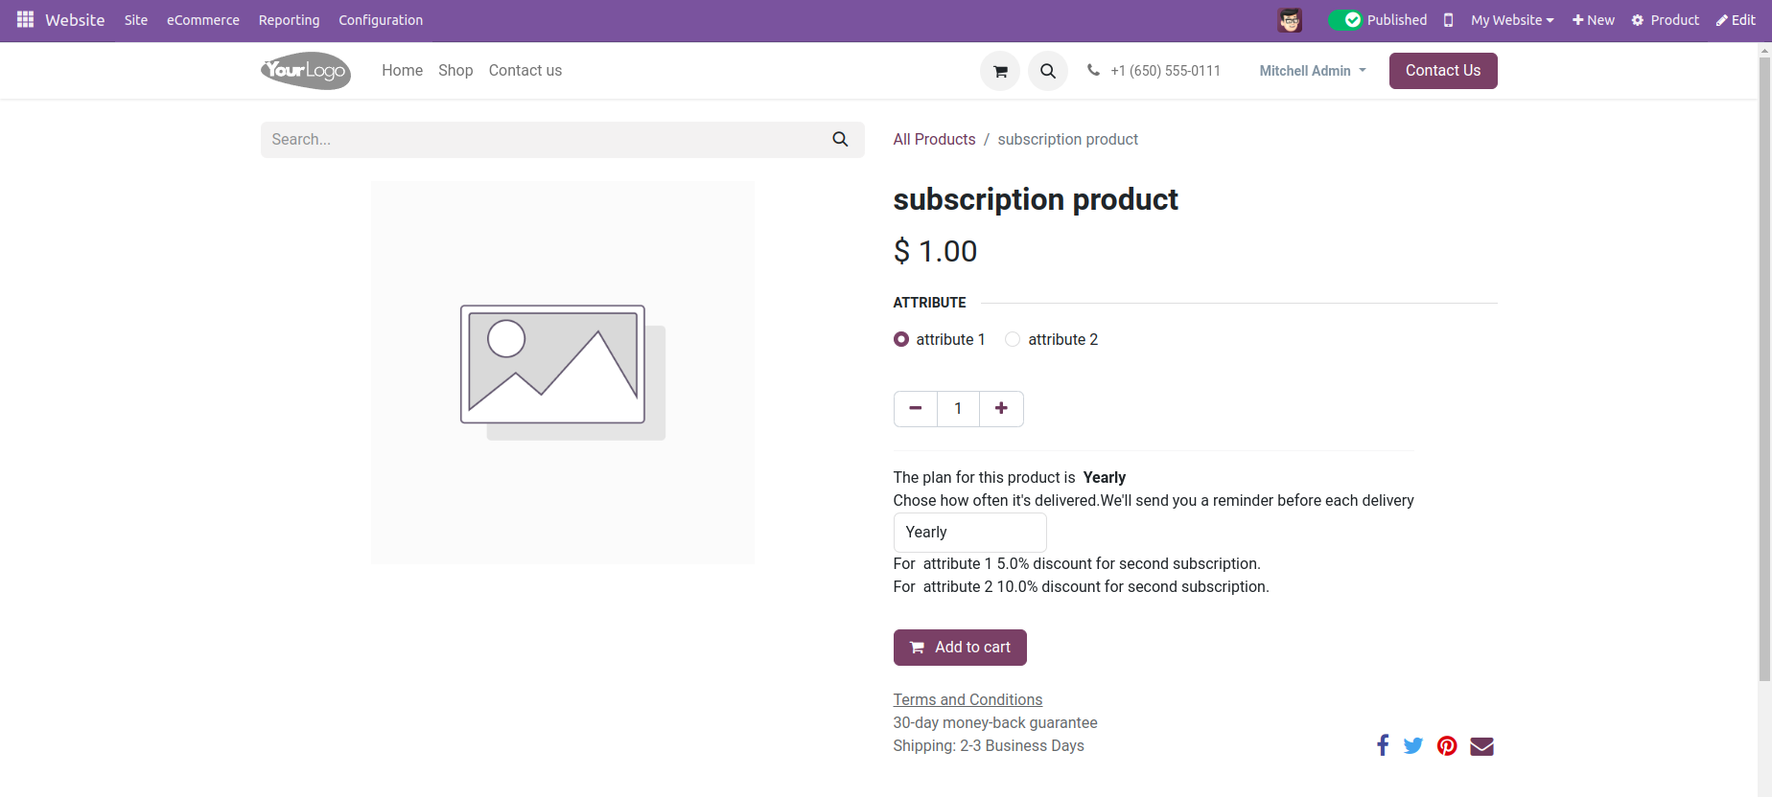The height and width of the screenshot is (797, 1772).
Task: Share product on Twitter
Action: pyautogui.click(x=1413, y=745)
